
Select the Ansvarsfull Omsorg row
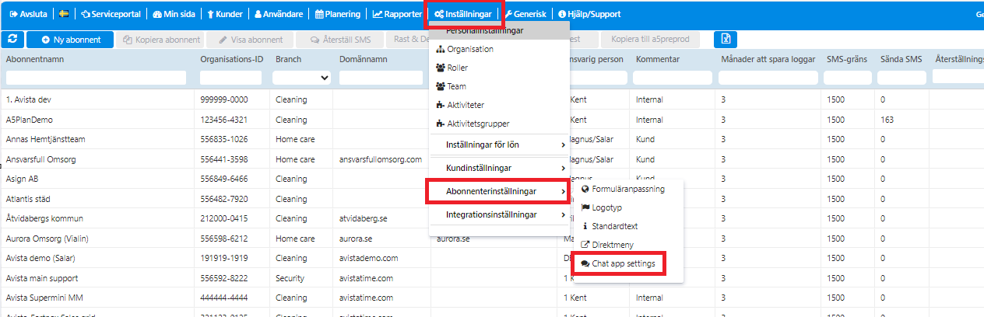tap(492, 159)
